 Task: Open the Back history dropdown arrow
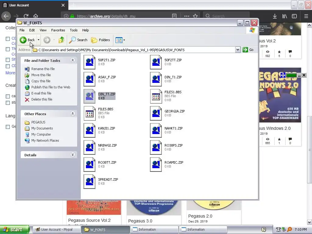pyautogui.click(x=39, y=40)
